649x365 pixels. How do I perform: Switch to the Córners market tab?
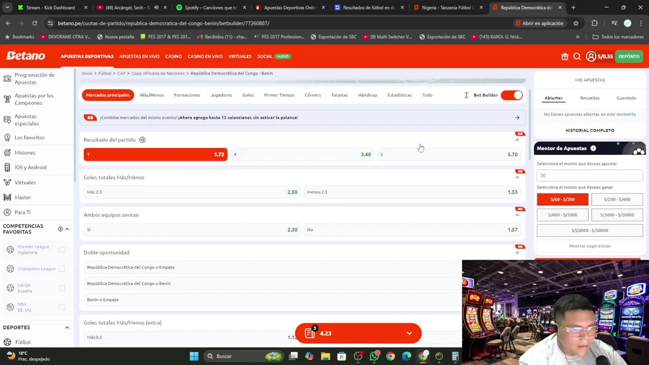[x=313, y=95]
